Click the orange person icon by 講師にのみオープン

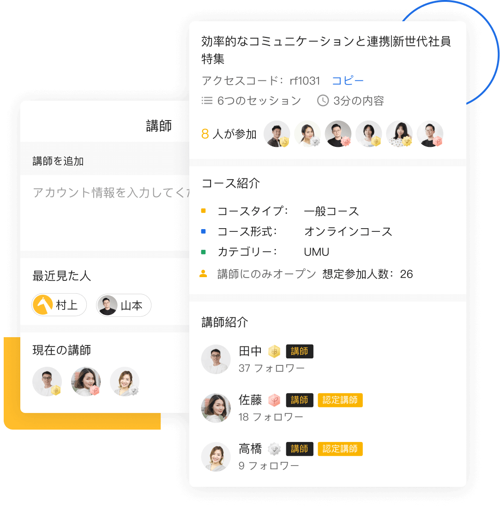point(204,273)
